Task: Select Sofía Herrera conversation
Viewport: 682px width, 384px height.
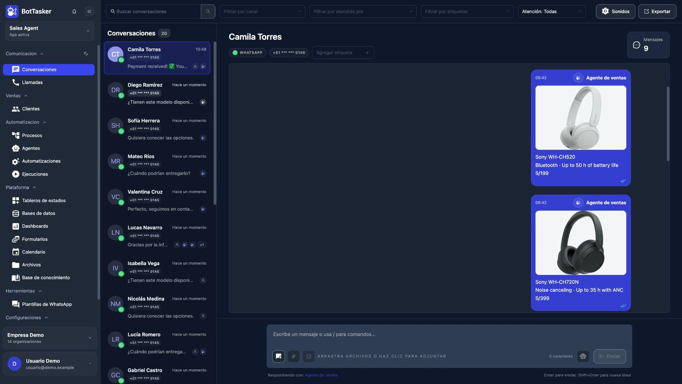Action: click(157, 129)
